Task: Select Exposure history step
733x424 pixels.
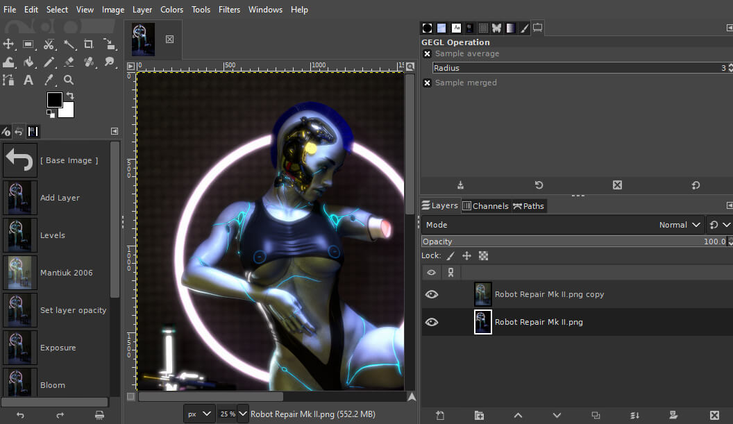Action: (56, 348)
